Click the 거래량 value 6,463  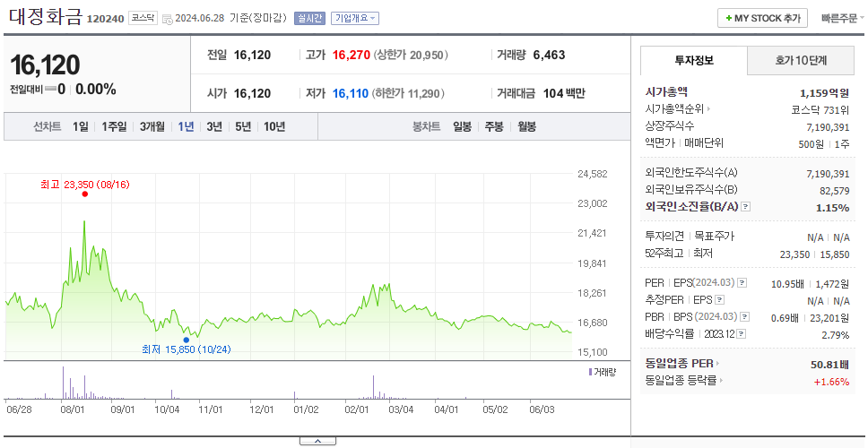click(549, 56)
